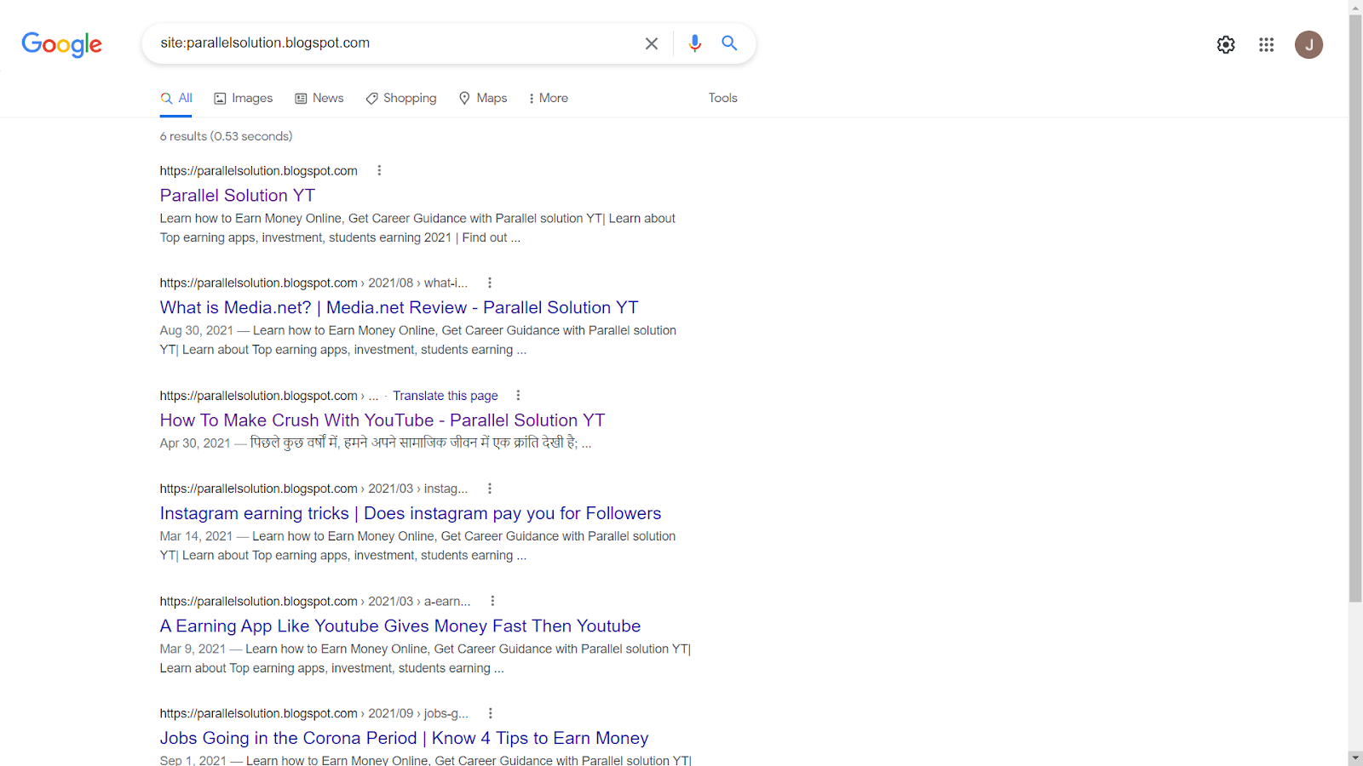Click the scrollbar up arrow
1363x766 pixels.
(x=1355, y=7)
